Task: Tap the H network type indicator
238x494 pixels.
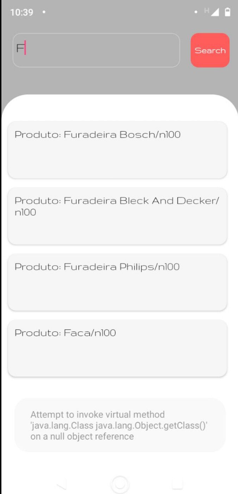Action: click(206, 11)
